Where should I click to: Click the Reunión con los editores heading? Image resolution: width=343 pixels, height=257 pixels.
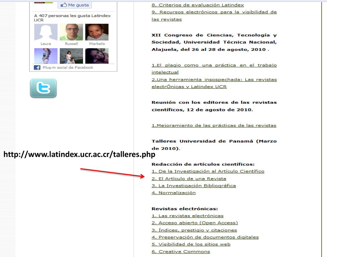click(214, 106)
